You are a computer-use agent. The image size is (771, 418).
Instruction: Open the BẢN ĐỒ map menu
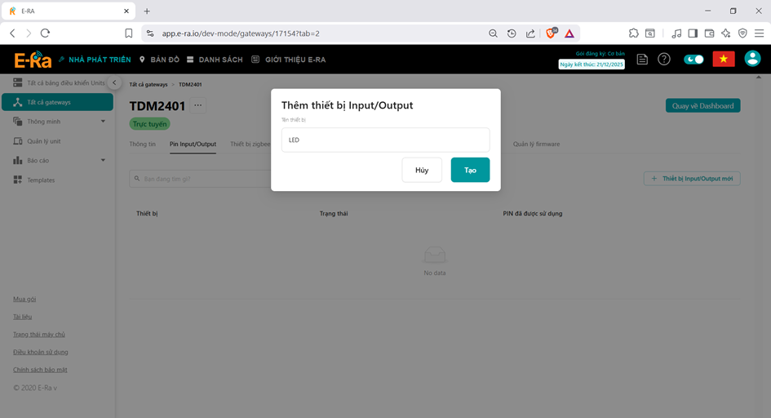click(160, 60)
